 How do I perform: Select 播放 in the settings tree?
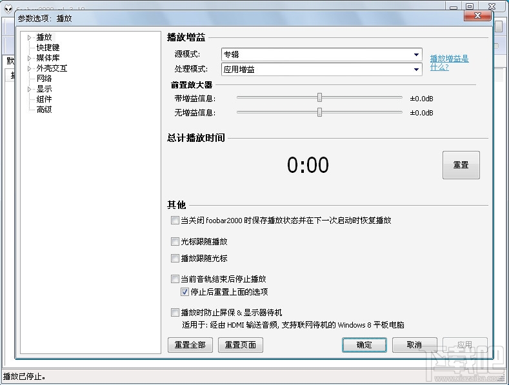point(44,37)
